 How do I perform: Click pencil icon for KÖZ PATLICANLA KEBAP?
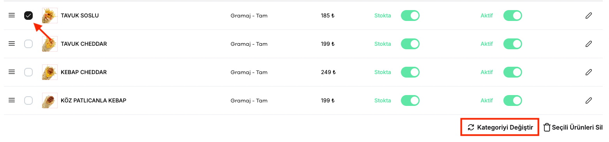(589, 100)
